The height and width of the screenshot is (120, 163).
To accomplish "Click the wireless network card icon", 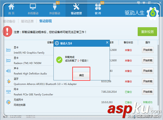I will point(8,102).
